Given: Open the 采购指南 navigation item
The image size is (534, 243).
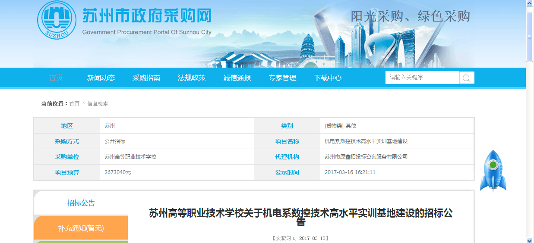Looking at the screenshot, I should coord(146,78).
